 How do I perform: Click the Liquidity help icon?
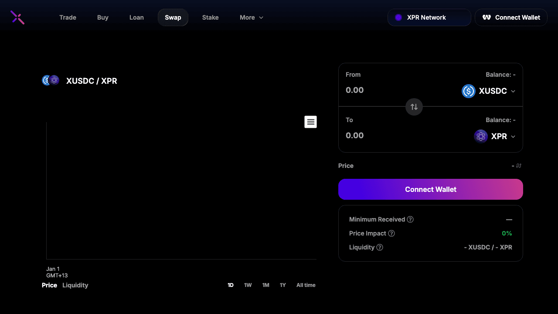380,247
